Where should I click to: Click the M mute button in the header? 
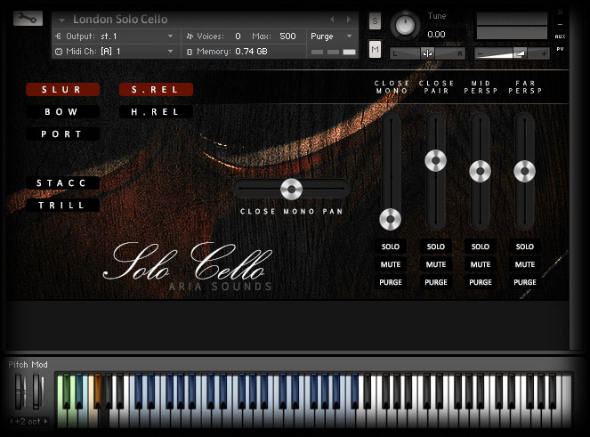coord(375,49)
